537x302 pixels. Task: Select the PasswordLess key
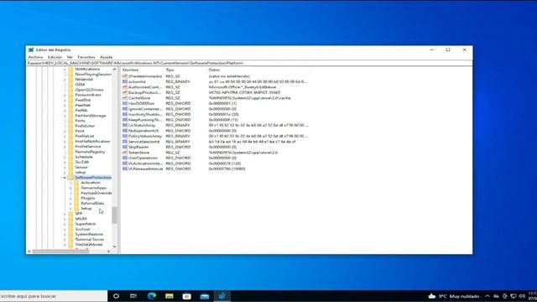click(88, 95)
